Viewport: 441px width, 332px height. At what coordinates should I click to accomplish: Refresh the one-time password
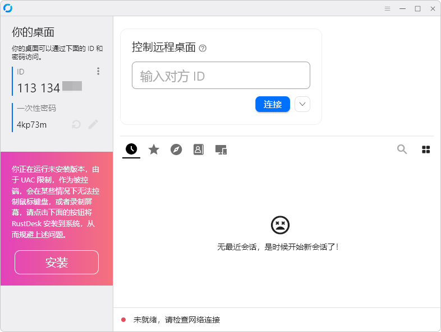pyautogui.click(x=76, y=124)
